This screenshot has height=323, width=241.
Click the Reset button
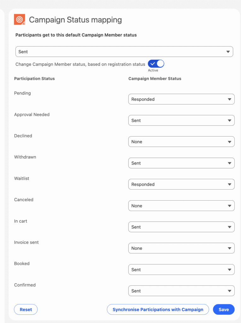tap(26, 309)
